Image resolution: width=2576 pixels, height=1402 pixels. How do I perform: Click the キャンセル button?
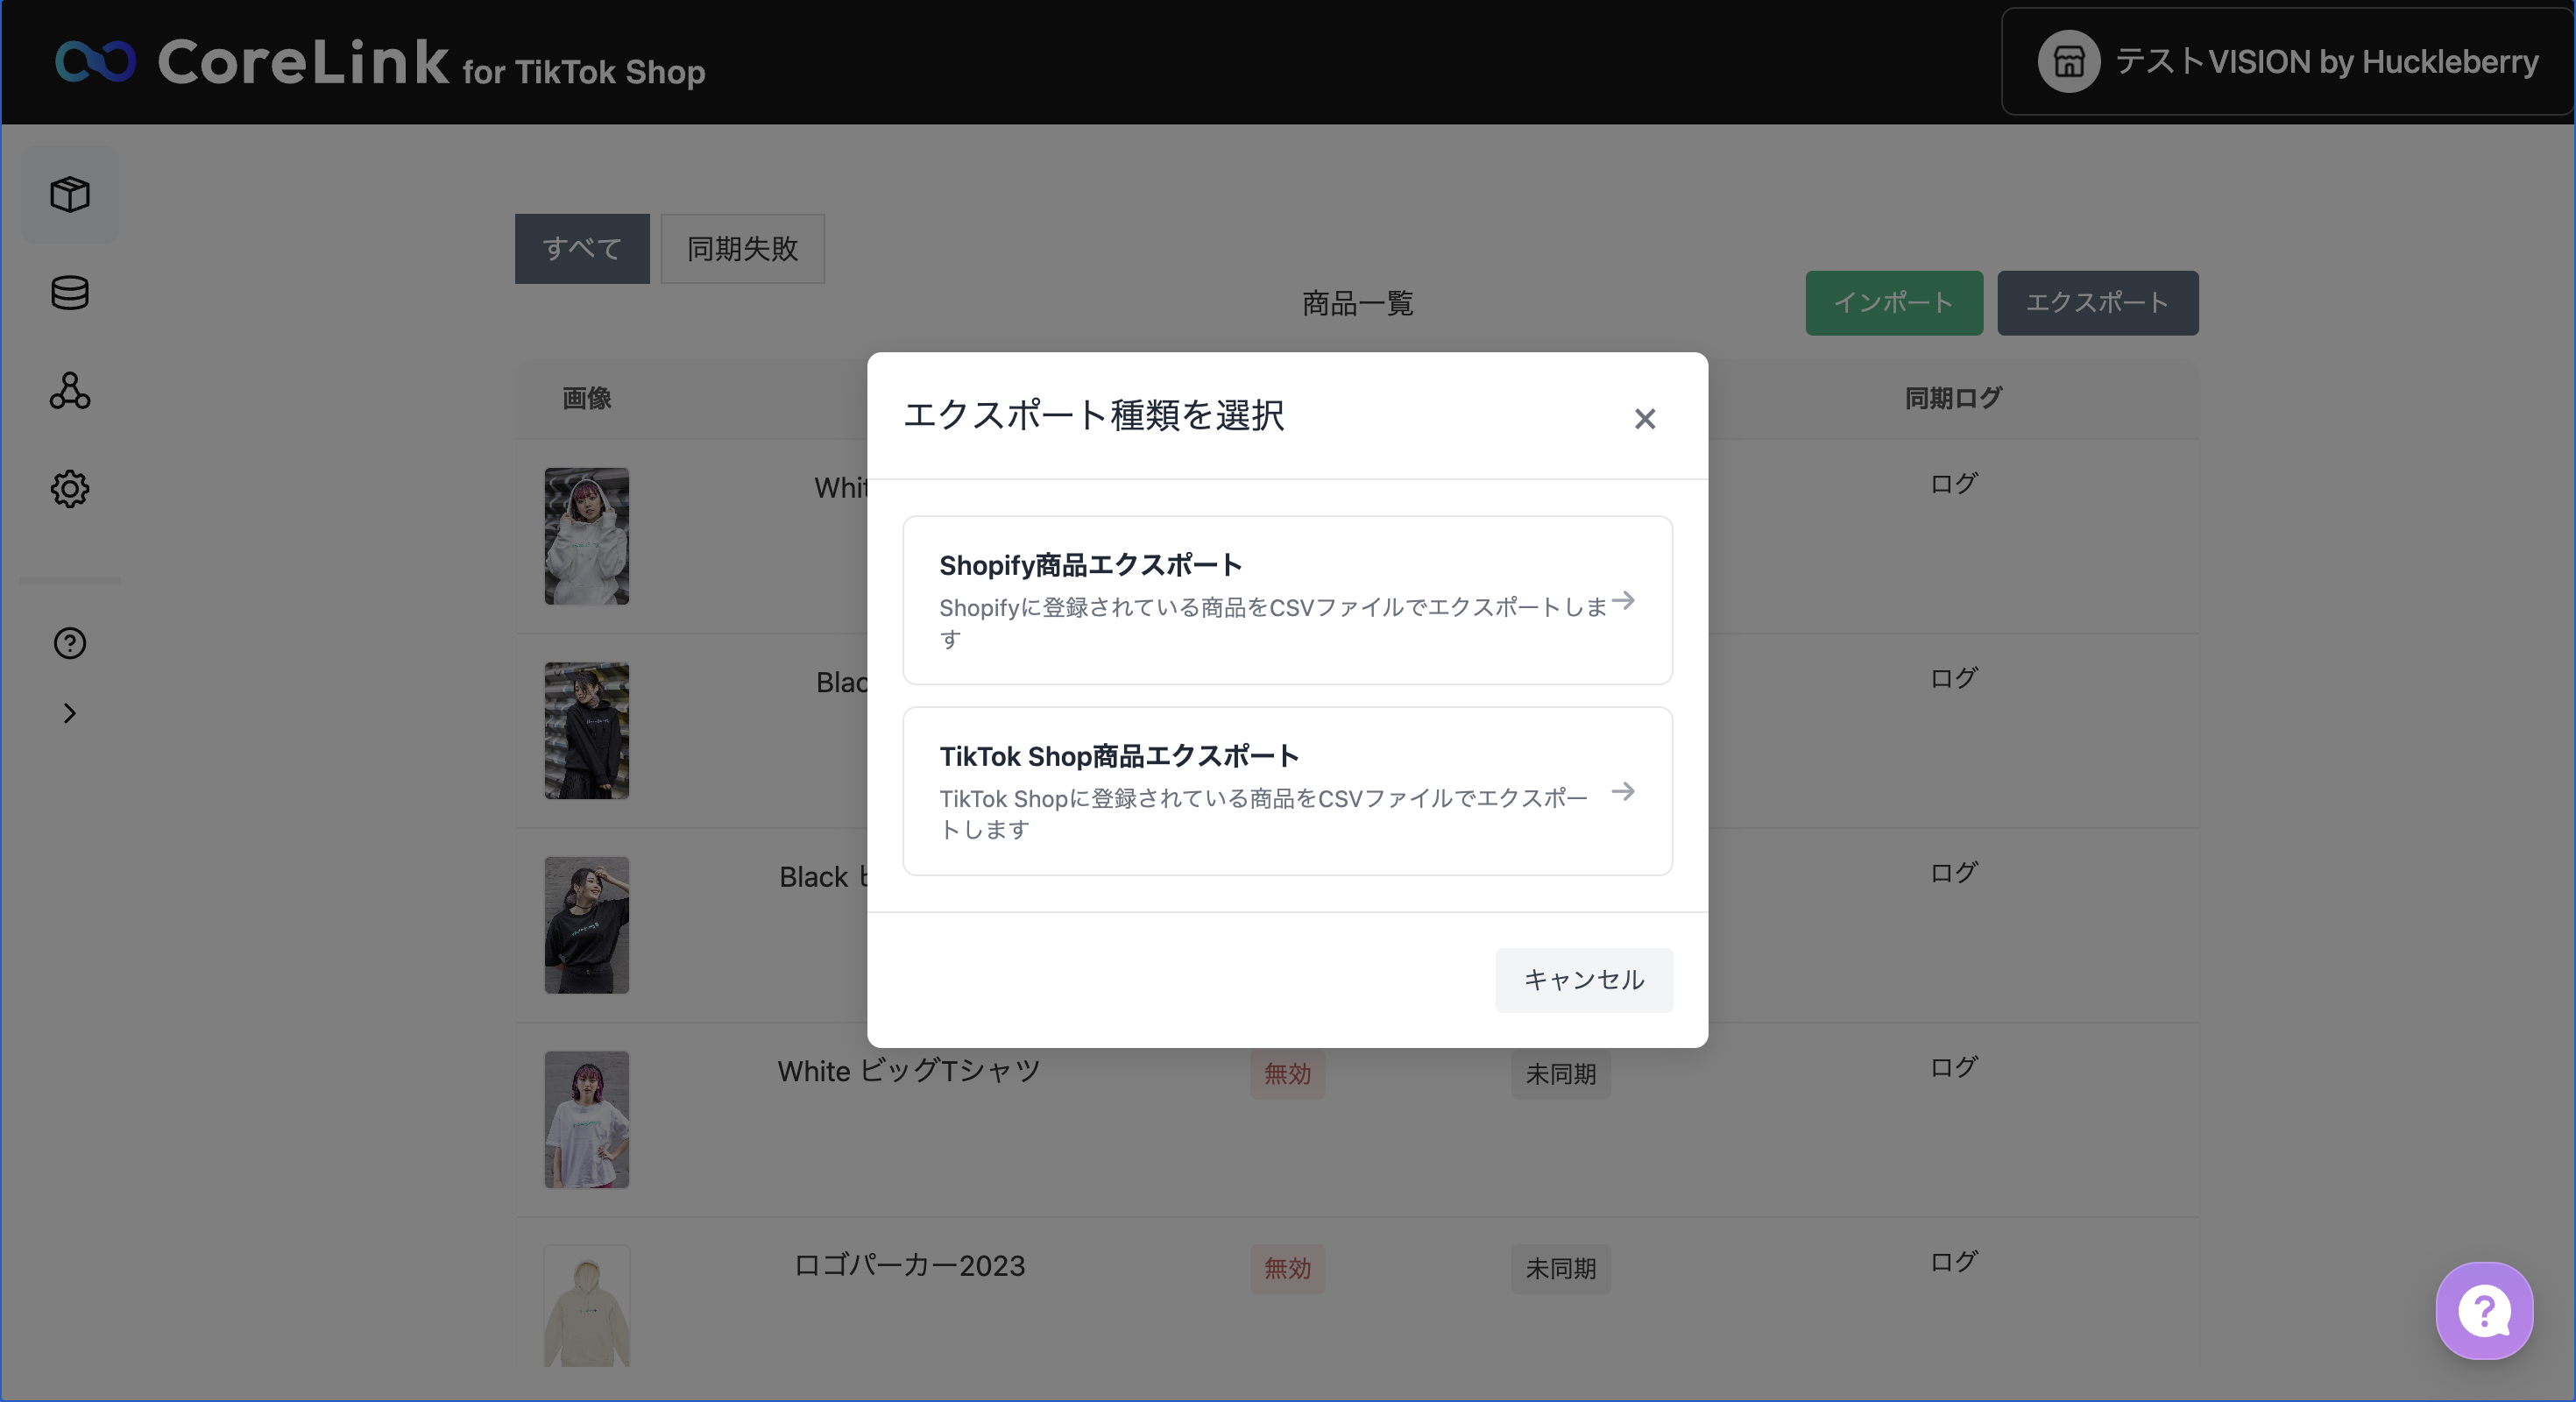1583,980
